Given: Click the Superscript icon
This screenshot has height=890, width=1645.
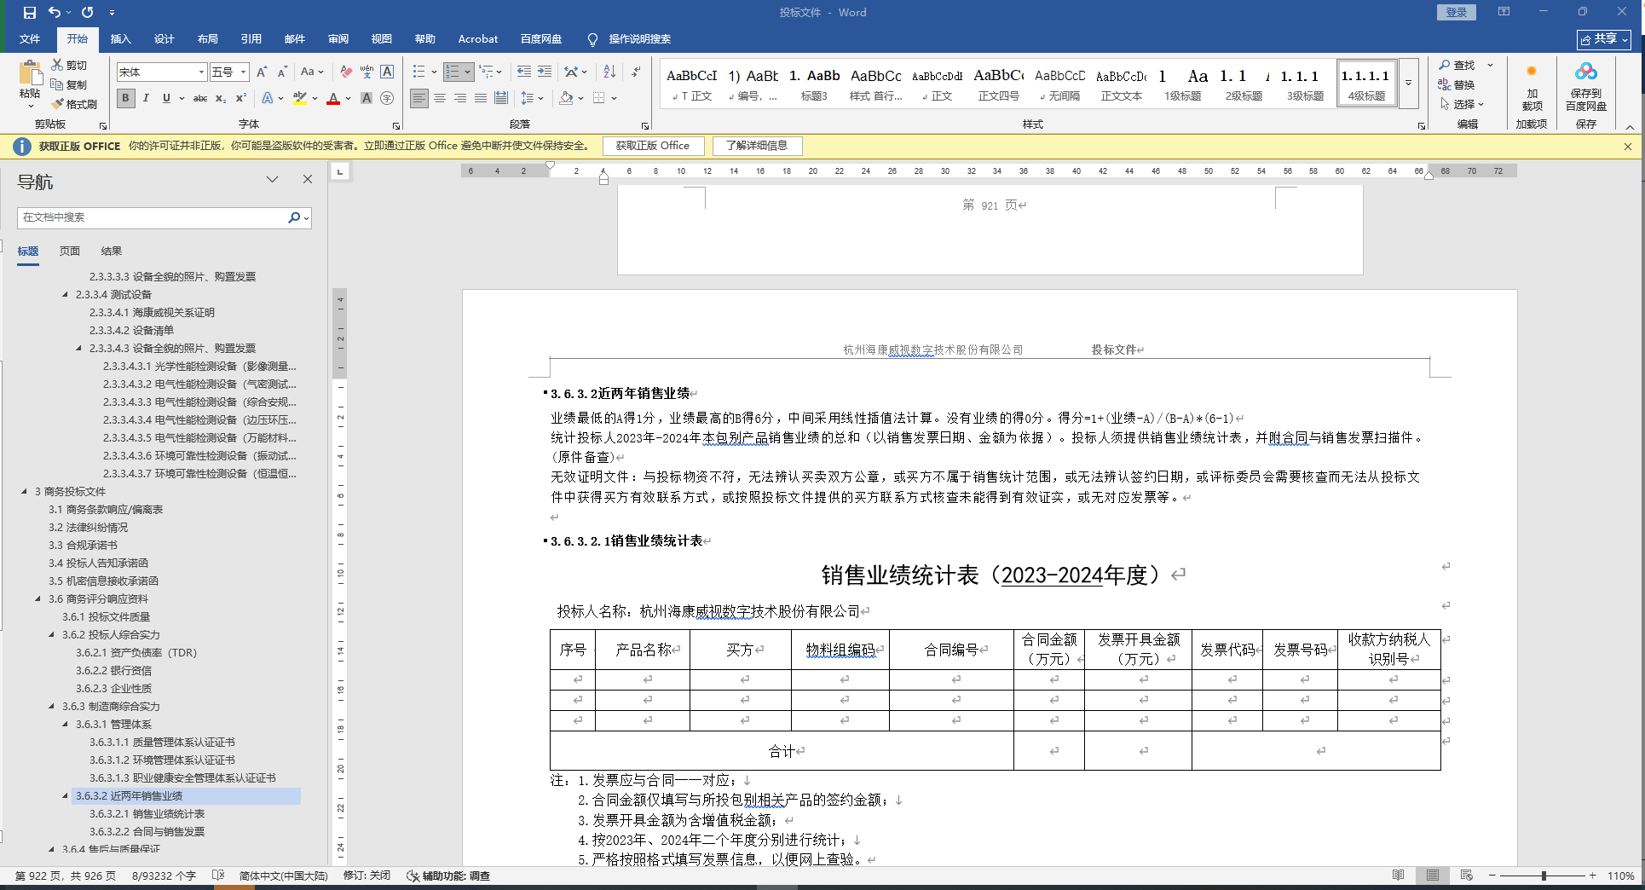Looking at the screenshot, I should pyautogui.click(x=241, y=98).
